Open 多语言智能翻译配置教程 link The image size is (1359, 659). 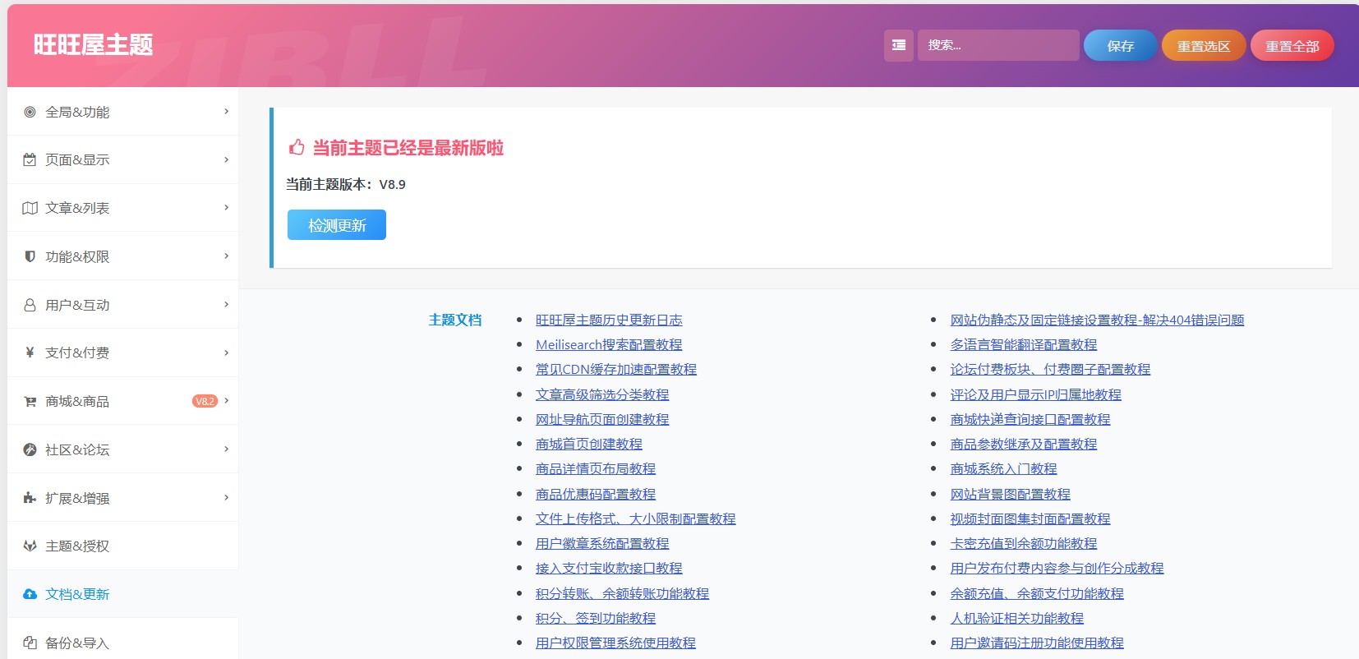coord(1024,344)
